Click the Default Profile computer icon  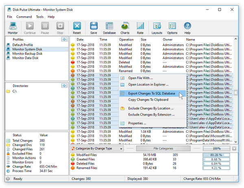click(8, 45)
